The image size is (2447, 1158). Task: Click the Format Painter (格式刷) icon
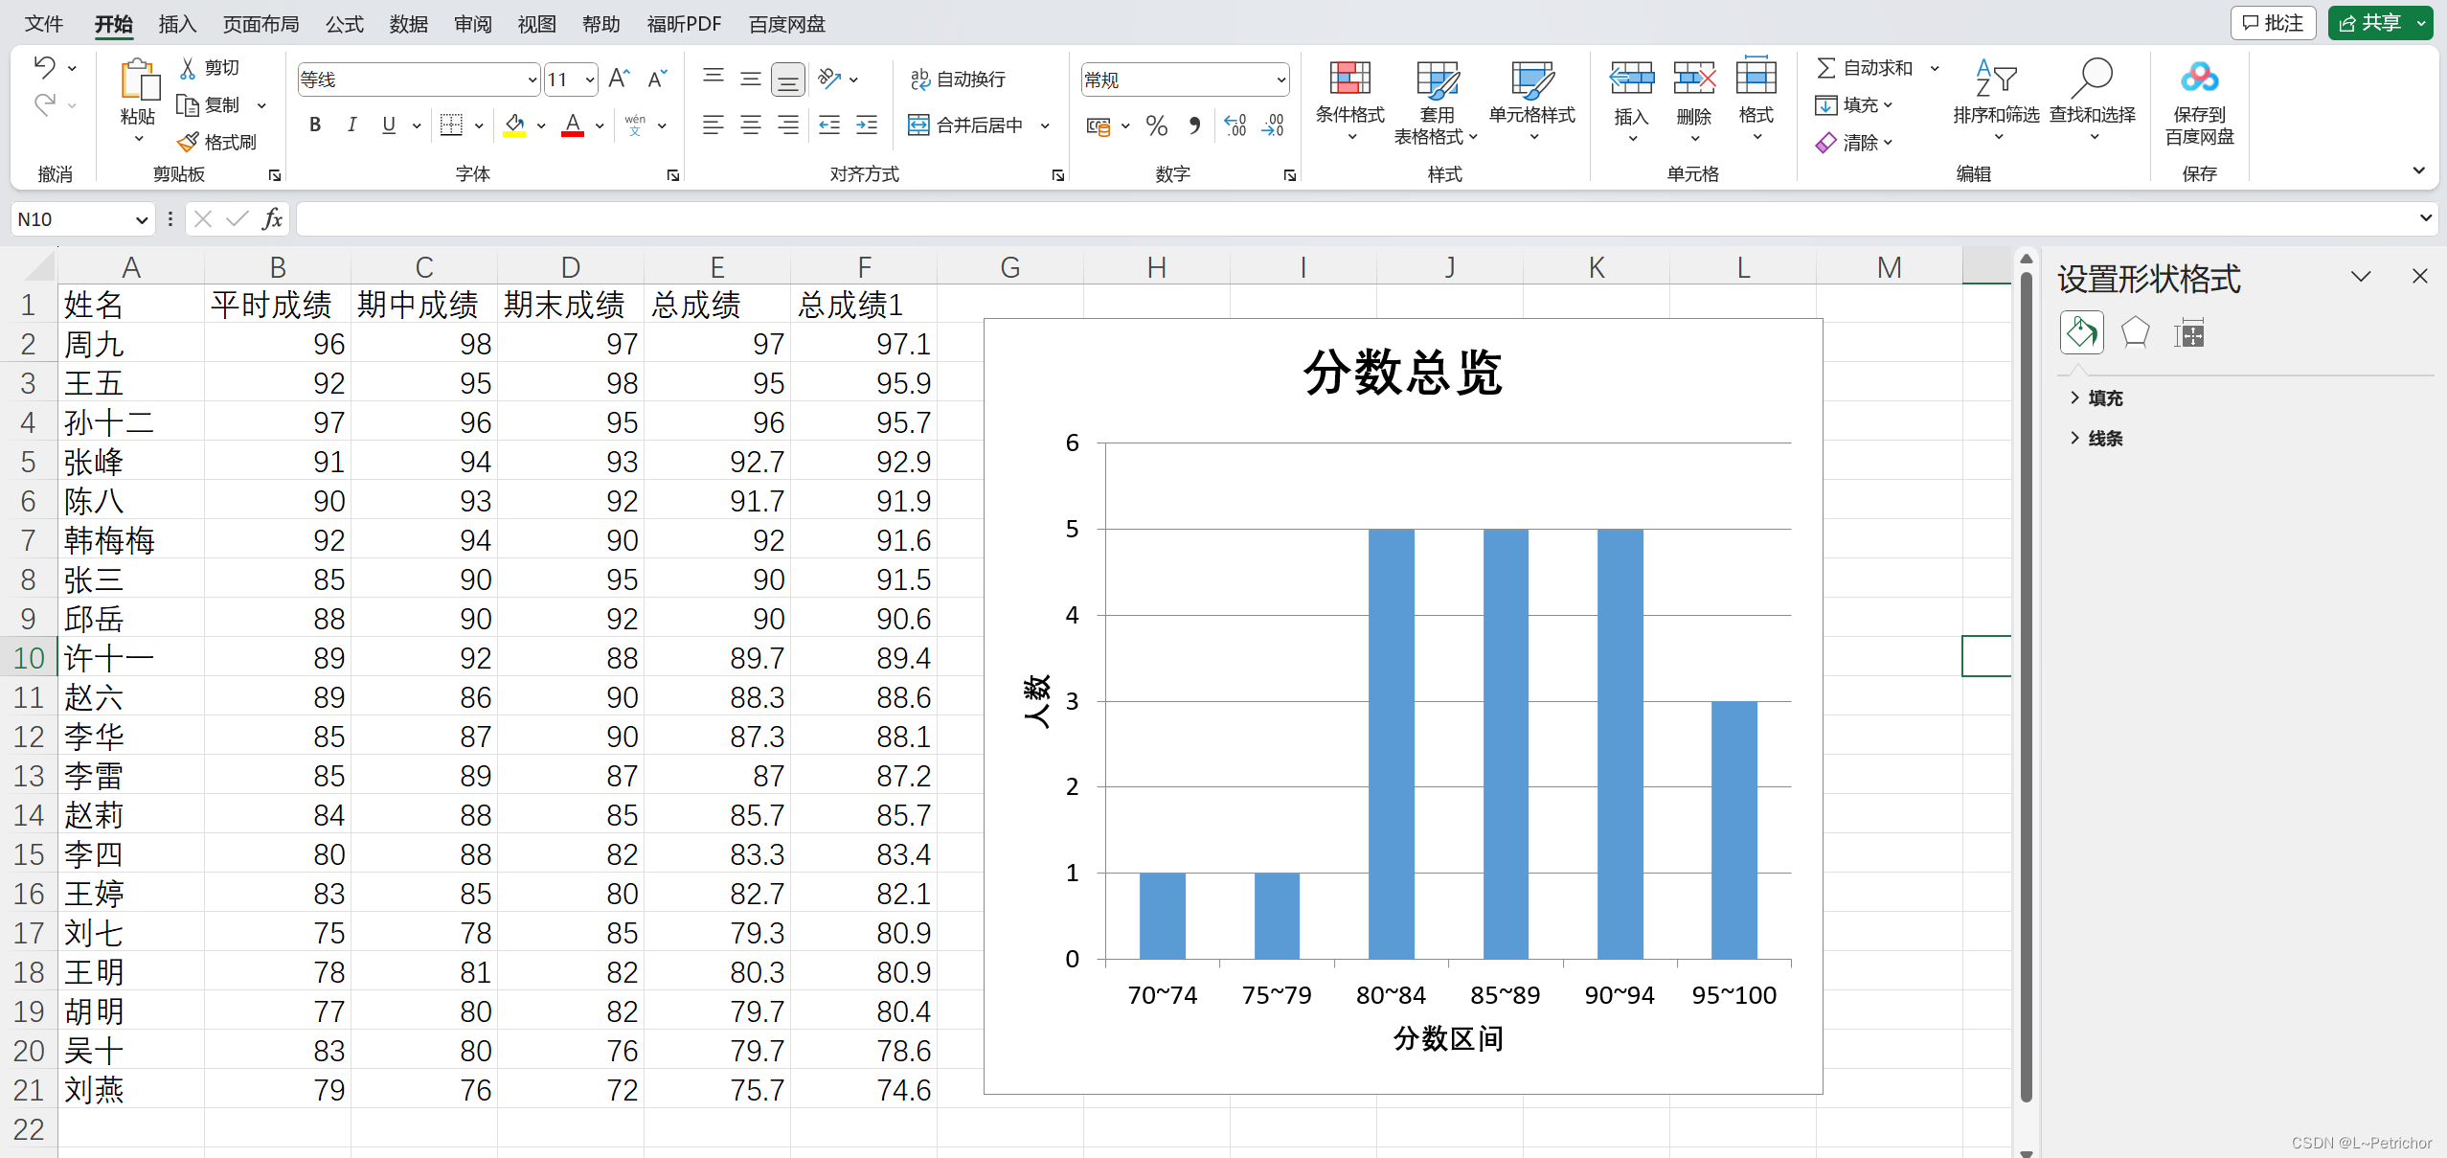(x=189, y=142)
